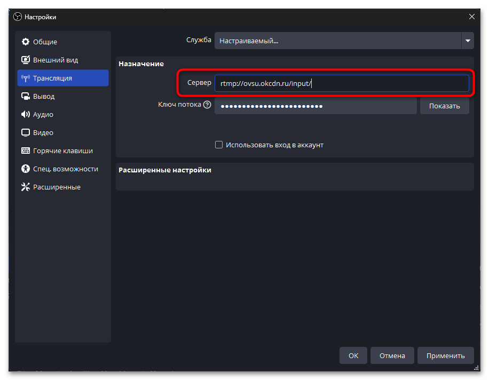489x380 pixels.
Task: Click into the Сервер URL field
Action: [x=342, y=83]
